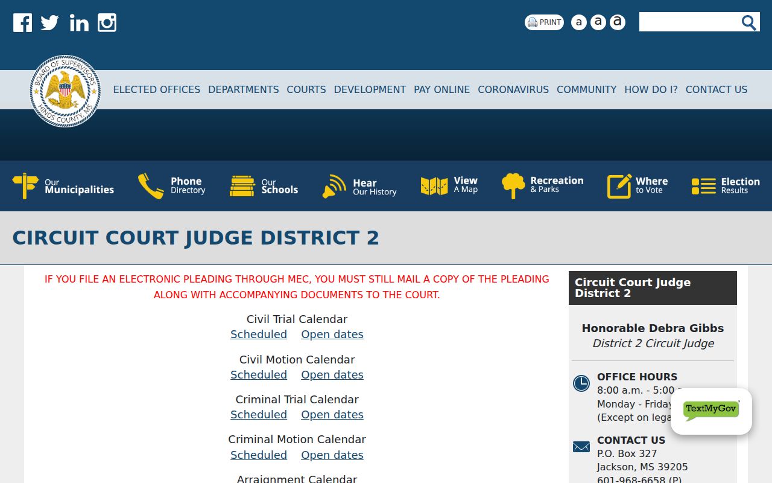Select the smallest font size button

click(x=578, y=22)
